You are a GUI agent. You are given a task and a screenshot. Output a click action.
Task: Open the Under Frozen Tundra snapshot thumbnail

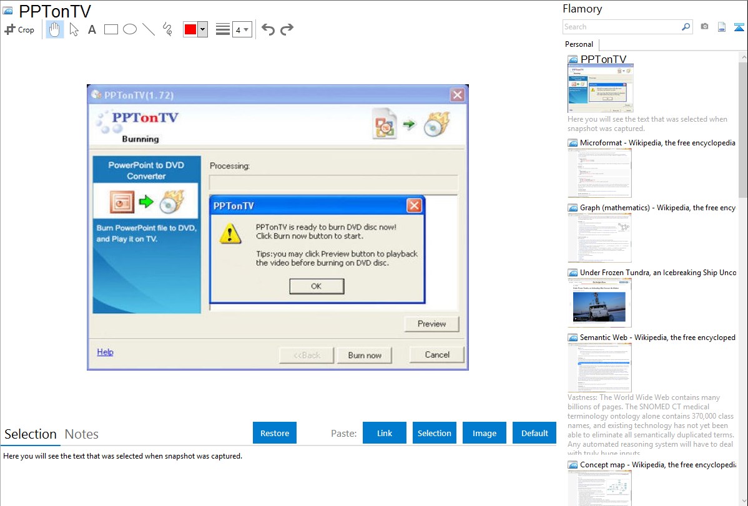[599, 303]
